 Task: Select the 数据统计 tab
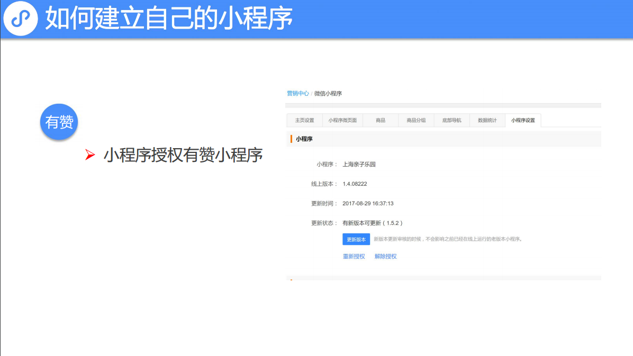[x=487, y=120]
